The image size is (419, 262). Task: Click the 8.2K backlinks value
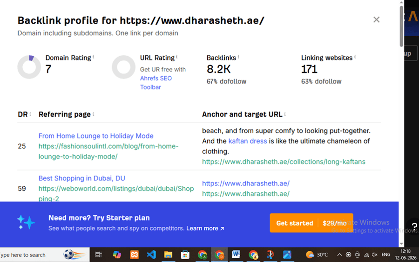point(218,69)
